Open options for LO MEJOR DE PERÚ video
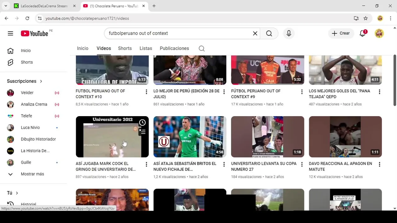397x223 pixels. coord(224,92)
